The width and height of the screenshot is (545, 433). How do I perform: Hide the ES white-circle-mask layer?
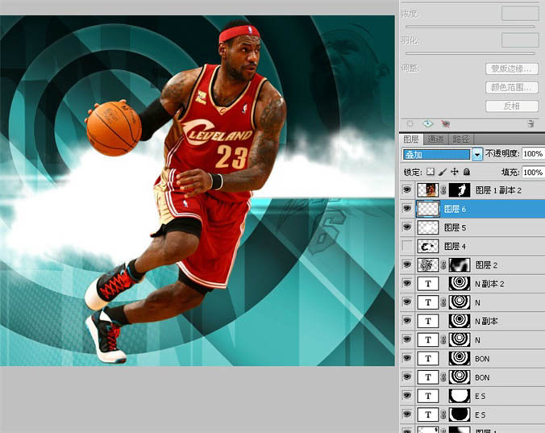[407, 395]
